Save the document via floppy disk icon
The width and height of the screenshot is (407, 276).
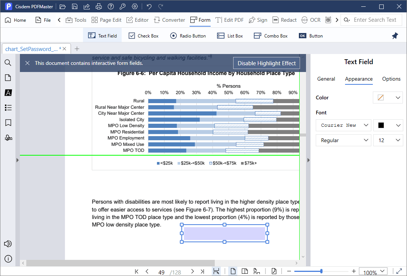(x=75, y=6)
